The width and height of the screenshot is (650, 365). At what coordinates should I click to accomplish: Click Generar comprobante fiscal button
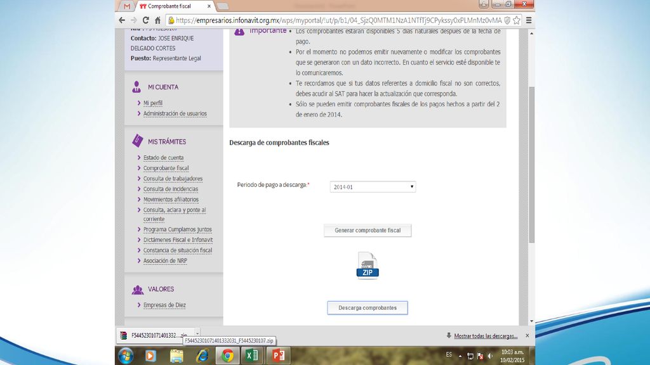click(368, 231)
